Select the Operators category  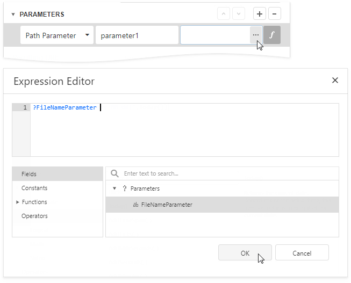point(34,216)
